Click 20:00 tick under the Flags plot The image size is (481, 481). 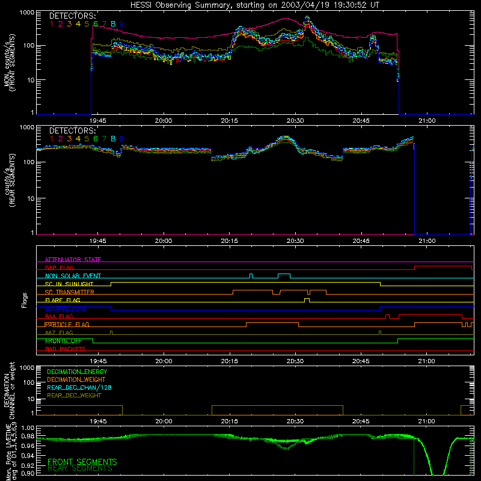[164, 361]
